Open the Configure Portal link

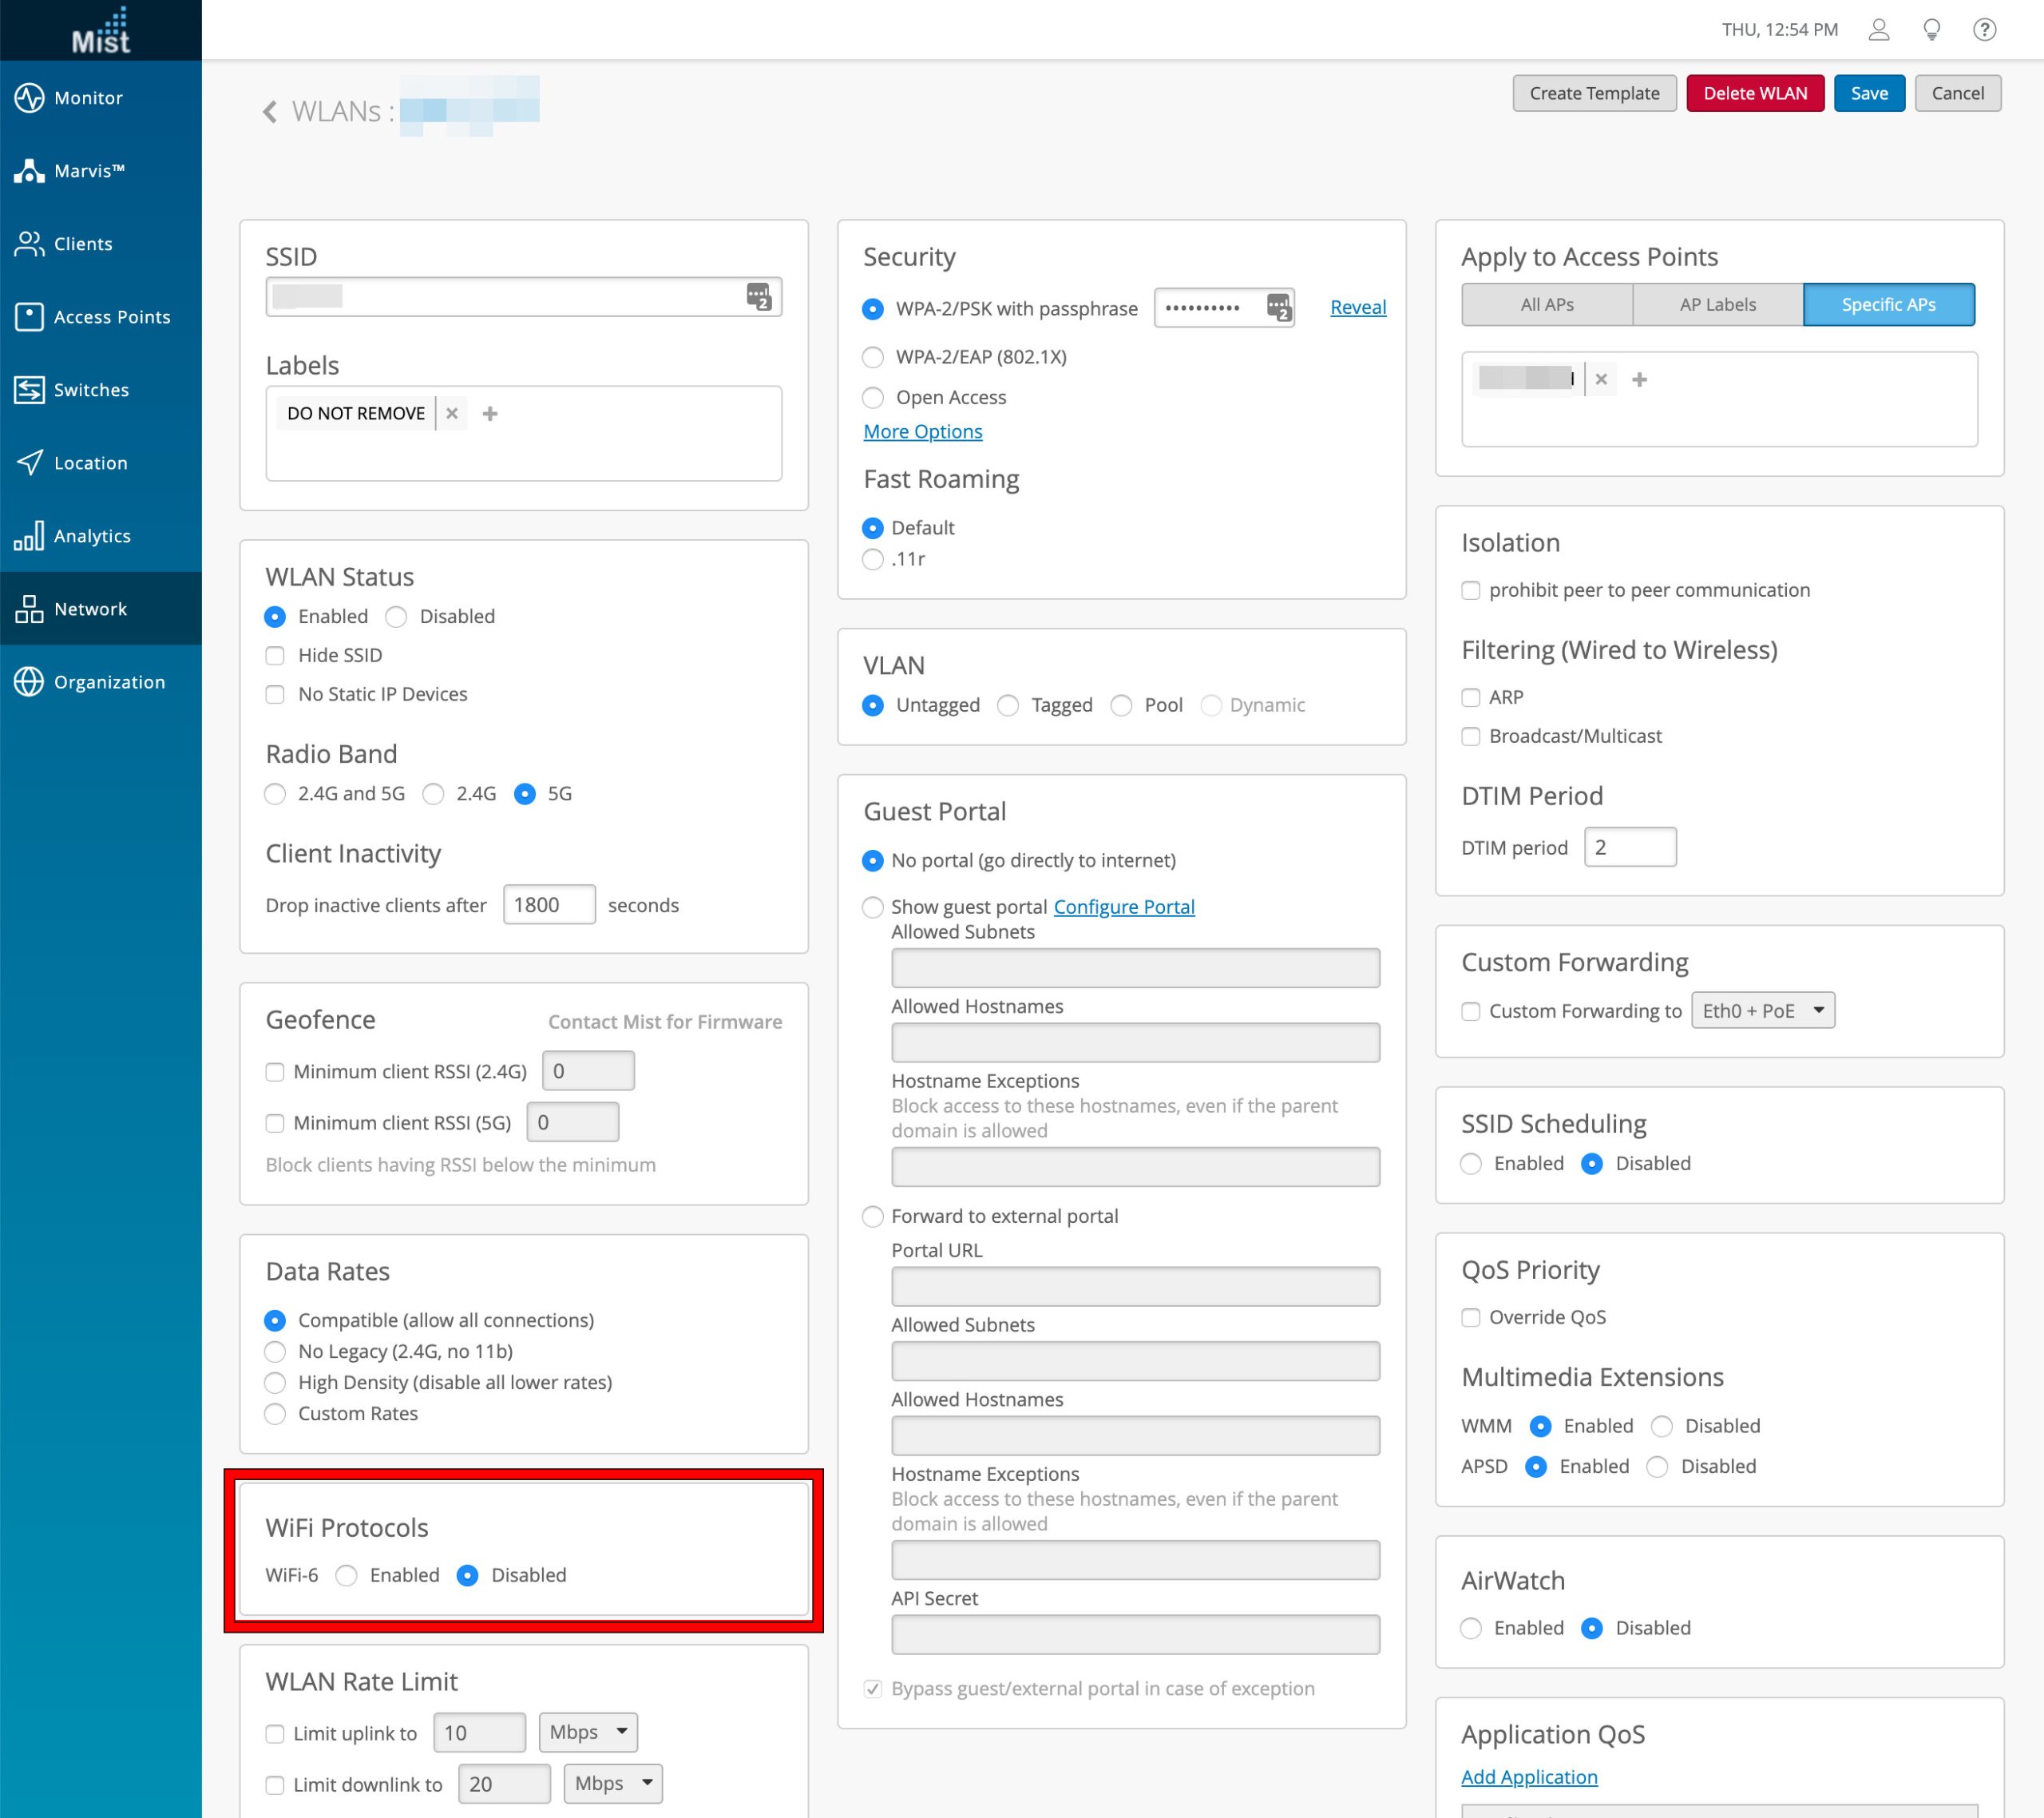coord(1124,907)
